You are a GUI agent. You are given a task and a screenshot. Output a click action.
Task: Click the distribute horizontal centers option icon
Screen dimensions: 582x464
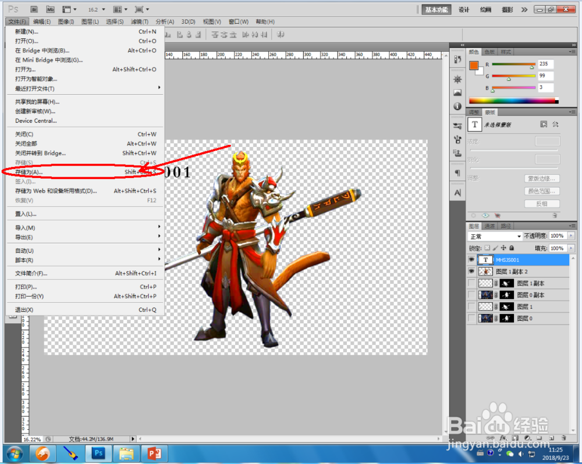[x=254, y=34]
